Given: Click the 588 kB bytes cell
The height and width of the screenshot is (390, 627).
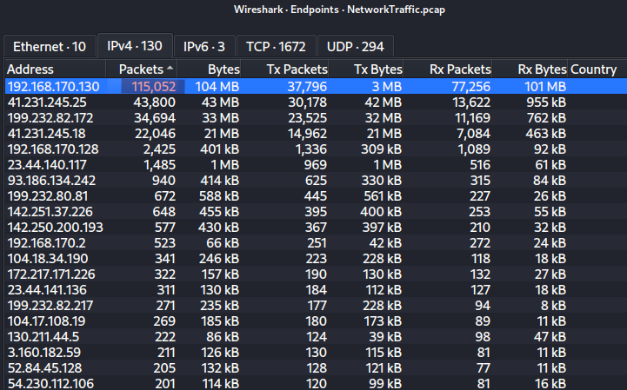Looking at the screenshot, I should click(219, 195).
